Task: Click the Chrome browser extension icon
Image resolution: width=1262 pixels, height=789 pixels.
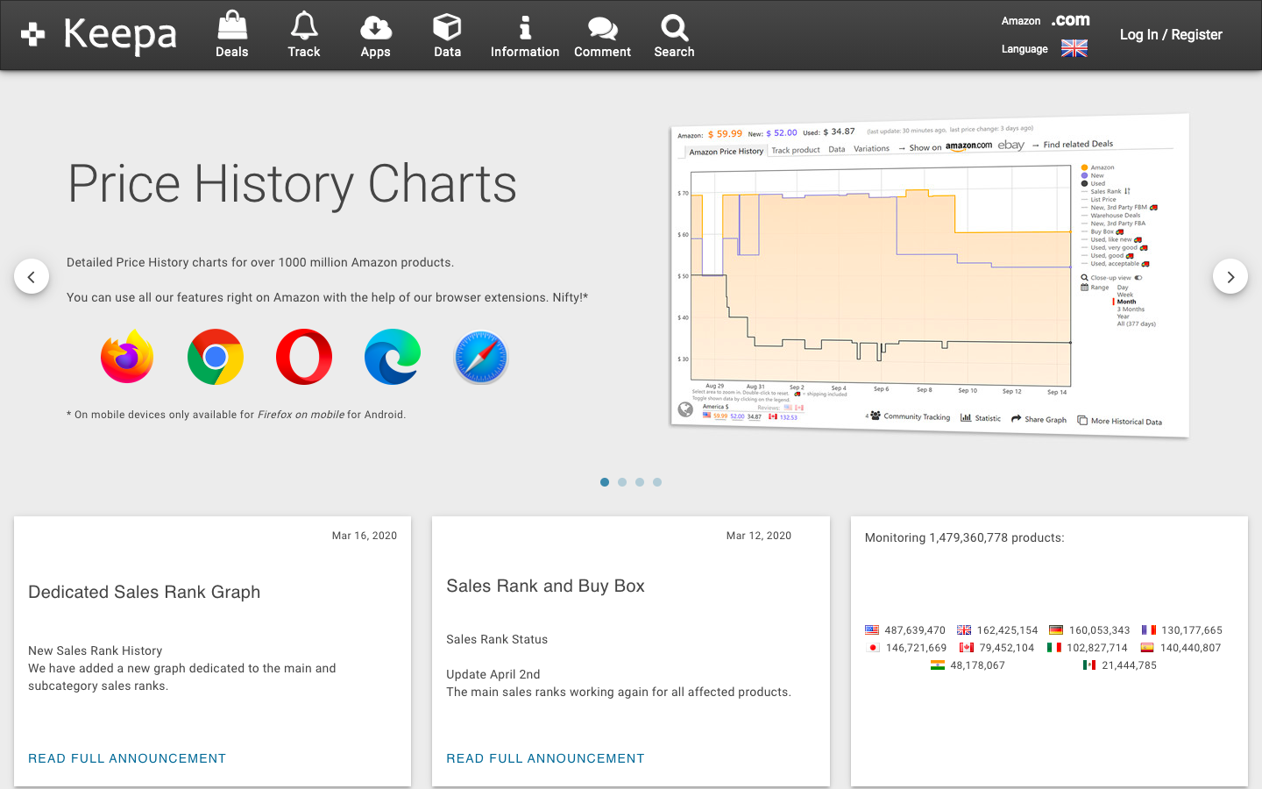Action: click(216, 357)
